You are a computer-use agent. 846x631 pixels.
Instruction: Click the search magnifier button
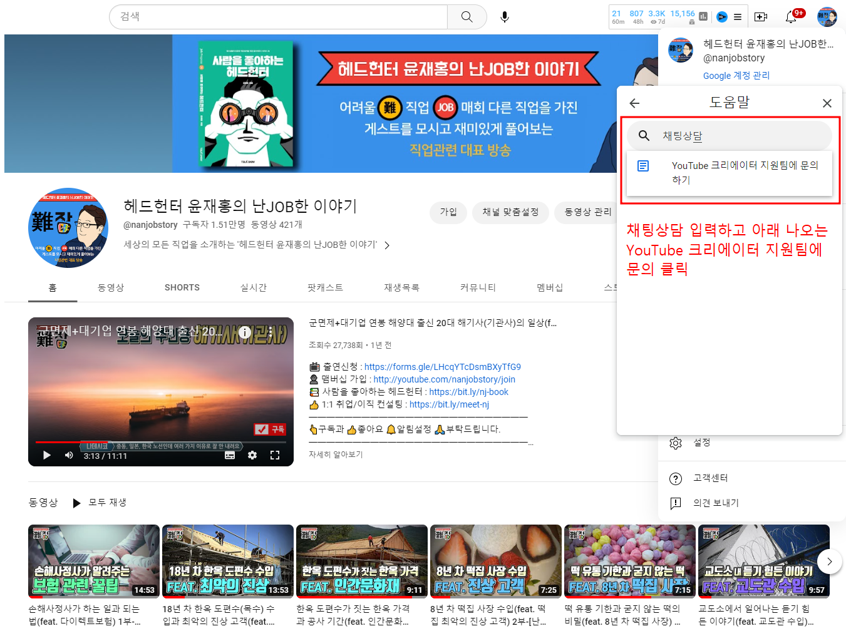(467, 17)
